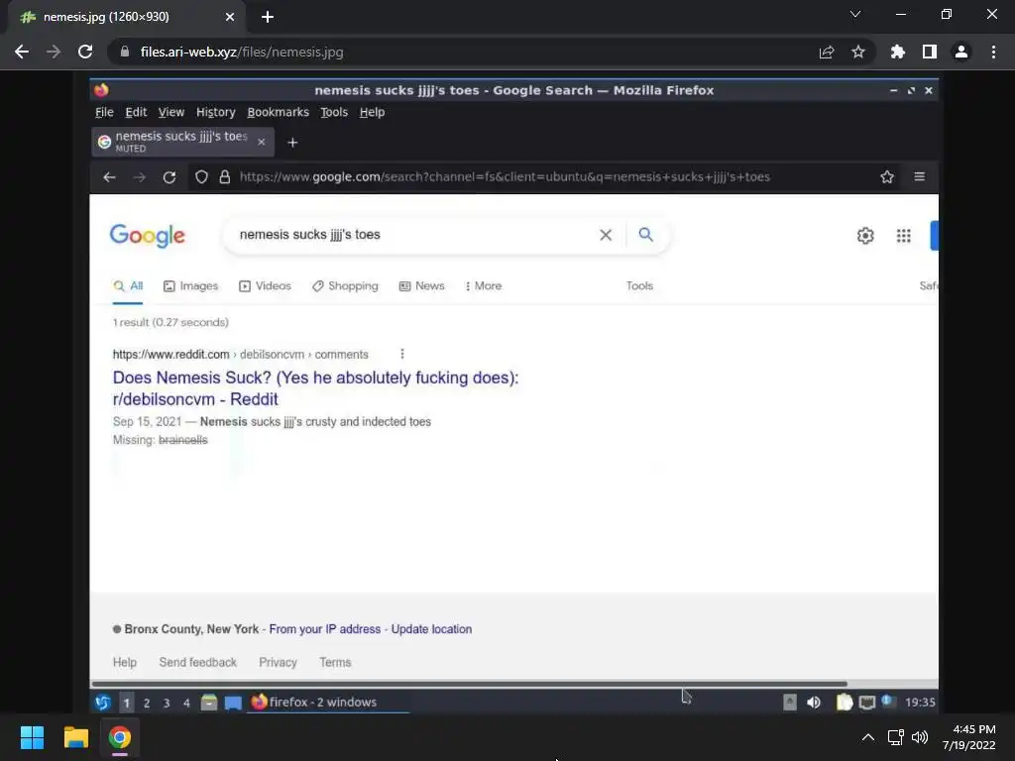Open Firefox View menu
The image size is (1015, 761).
click(x=171, y=112)
